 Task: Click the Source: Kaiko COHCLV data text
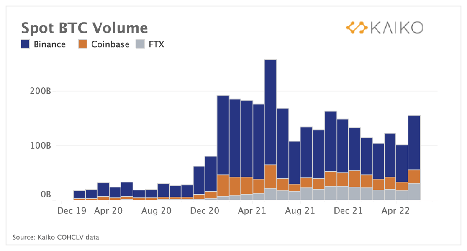[x=56, y=237]
